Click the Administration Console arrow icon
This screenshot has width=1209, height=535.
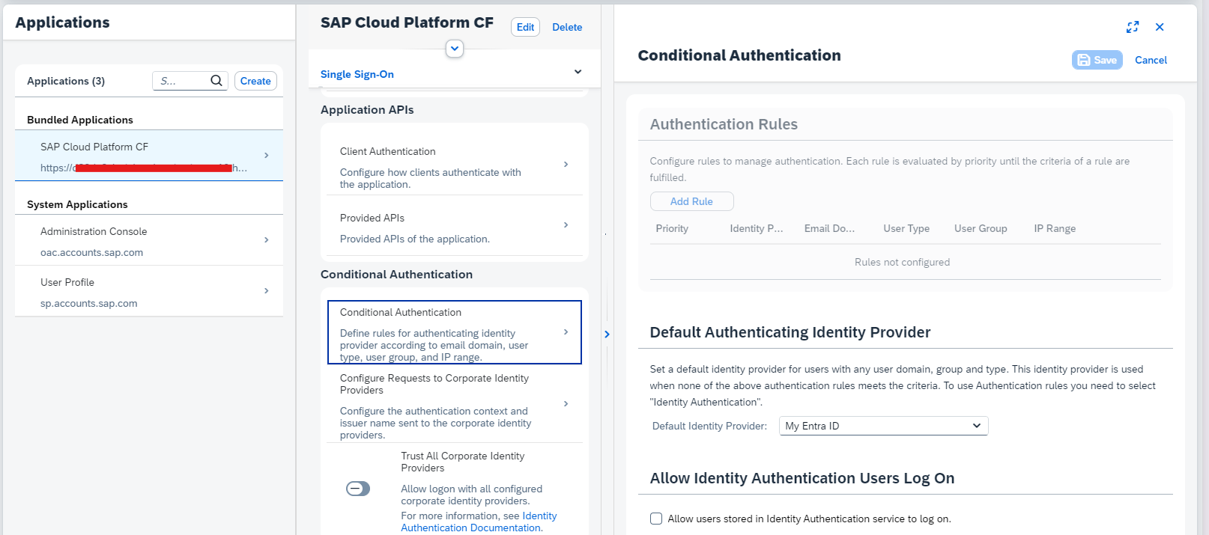click(x=266, y=240)
